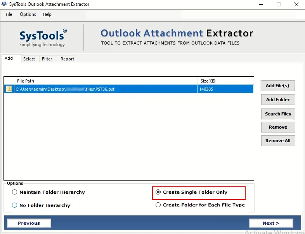Go back with the Previous button
The image size is (305, 234).
coord(29,223)
